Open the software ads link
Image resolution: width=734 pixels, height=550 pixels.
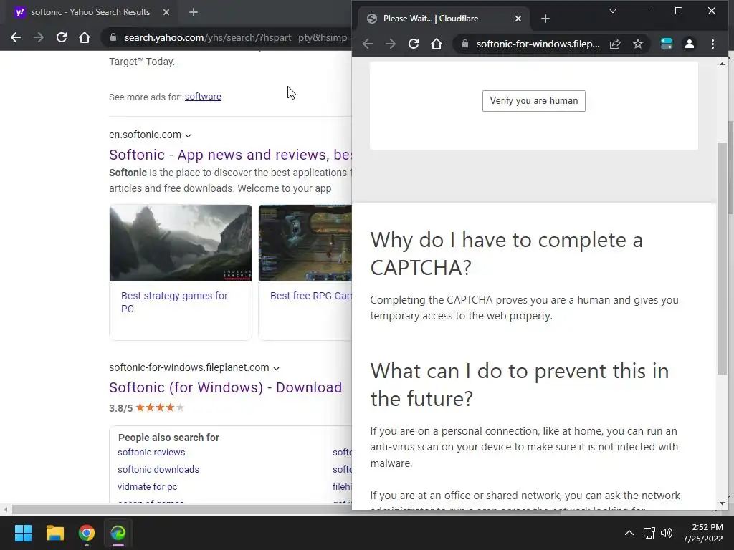pyautogui.click(x=203, y=97)
